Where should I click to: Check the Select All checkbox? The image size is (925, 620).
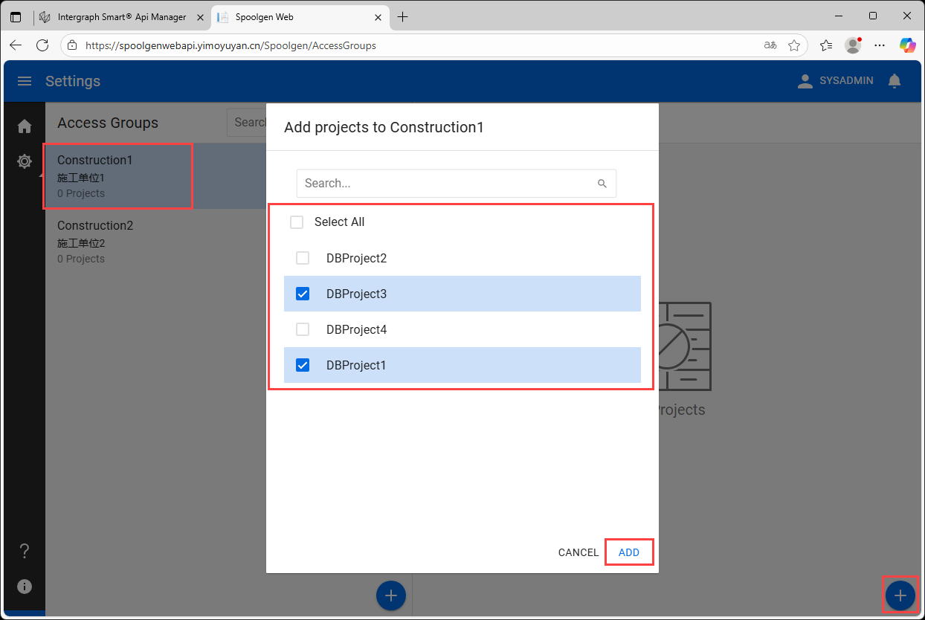tap(297, 222)
